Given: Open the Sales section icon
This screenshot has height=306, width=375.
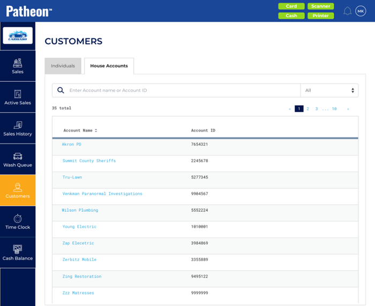Looking at the screenshot, I should point(18,63).
